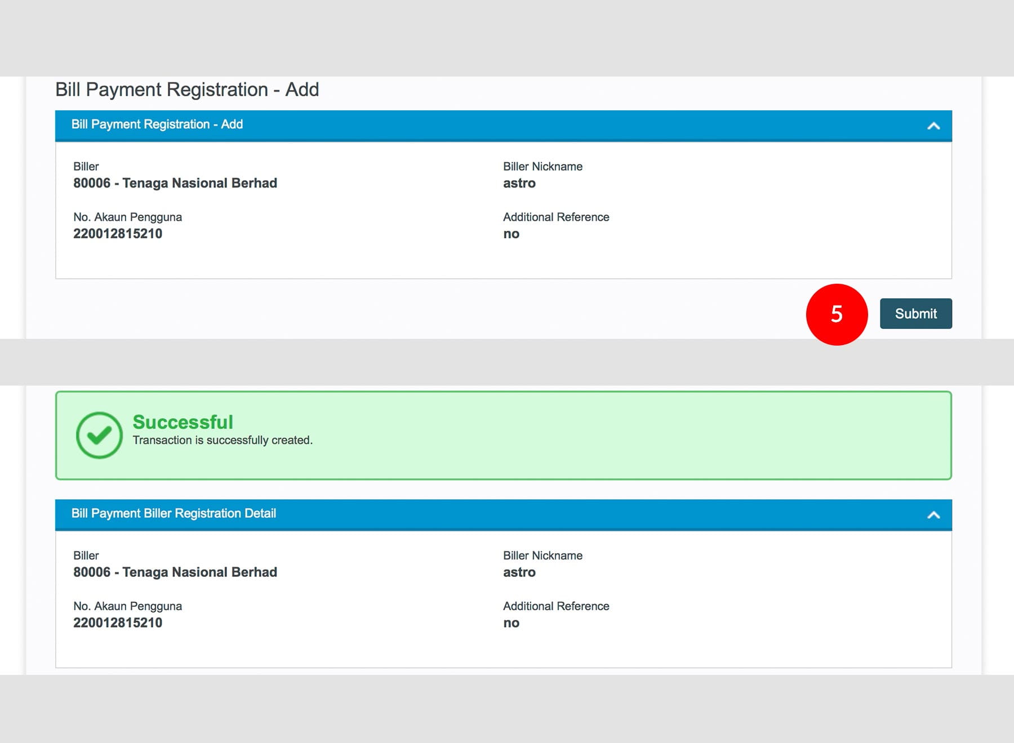The width and height of the screenshot is (1014, 743).
Task: Click the 'Successful' heading text
Action: [183, 422]
